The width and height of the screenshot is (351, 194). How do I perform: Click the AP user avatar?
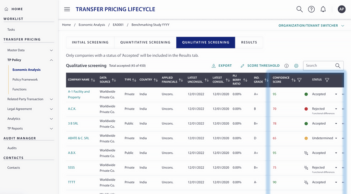pos(341,9)
